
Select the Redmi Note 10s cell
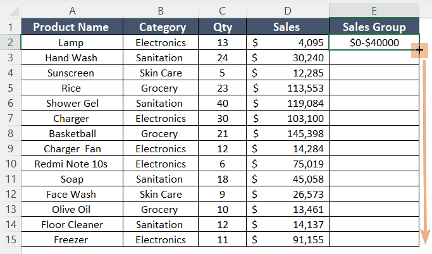(72, 164)
